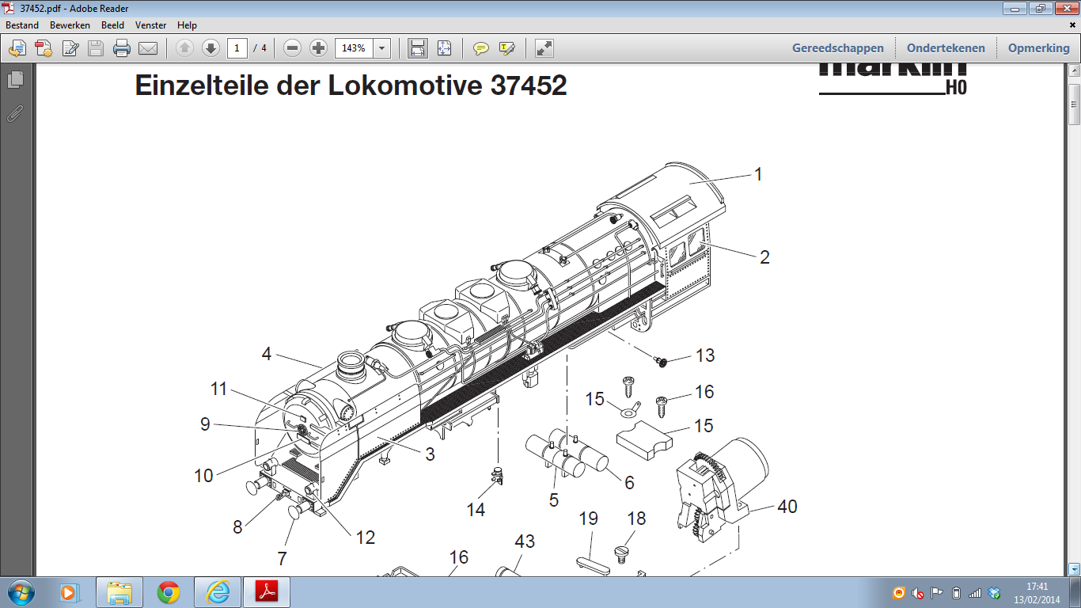Image resolution: width=1081 pixels, height=608 pixels.
Task: Open Windows Explorer from taskbar
Action: (x=119, y=592)
